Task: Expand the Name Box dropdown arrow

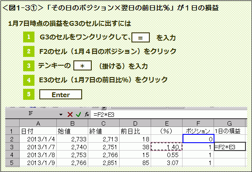Action: click(61, 115)
